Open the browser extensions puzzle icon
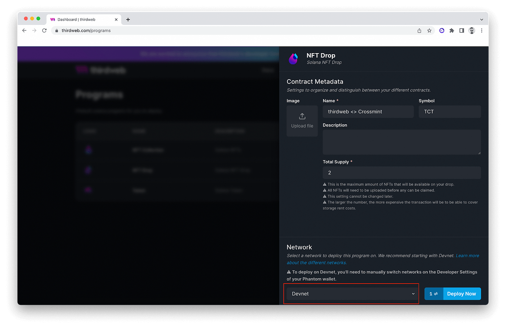Screen dimensions: 506x328 pos(452,31)
